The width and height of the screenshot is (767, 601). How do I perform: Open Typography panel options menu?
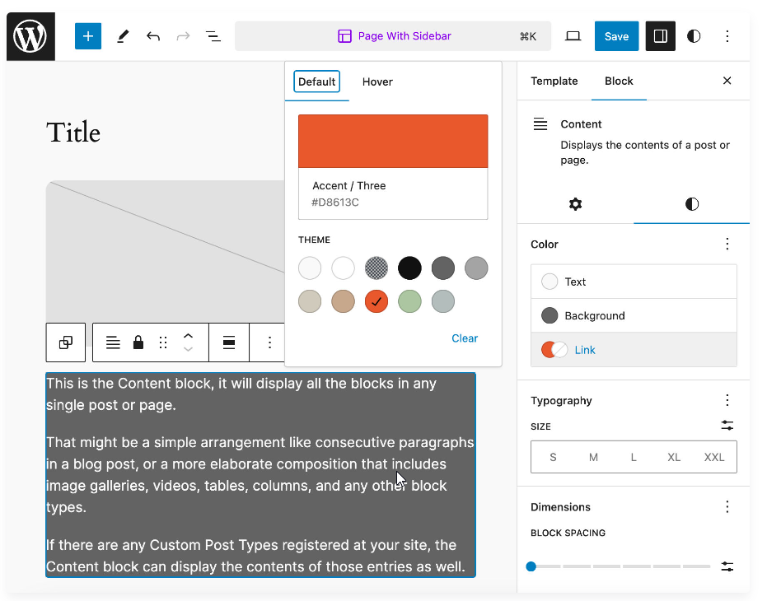coord(727,400)
